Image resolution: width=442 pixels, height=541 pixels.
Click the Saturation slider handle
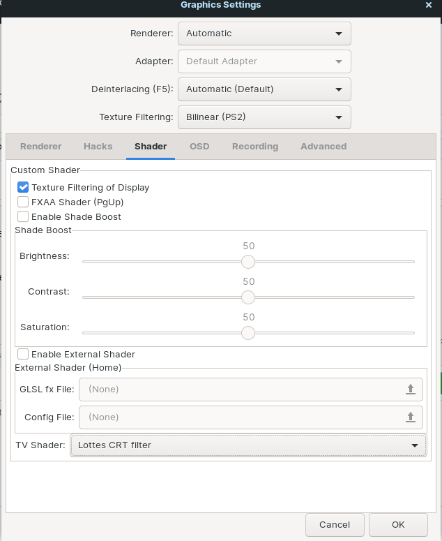pos(248,333)
